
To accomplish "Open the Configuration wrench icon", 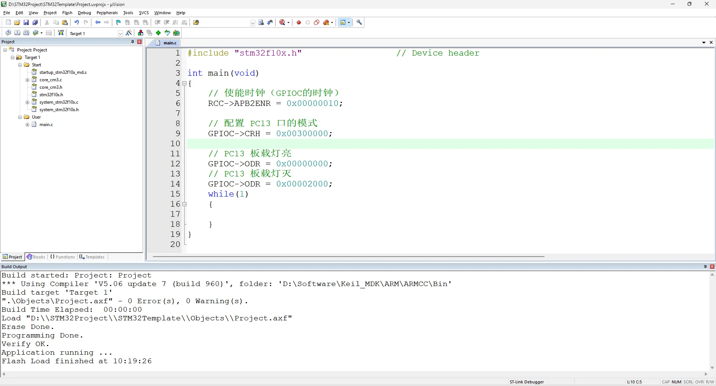I will (x=359, y=22).
